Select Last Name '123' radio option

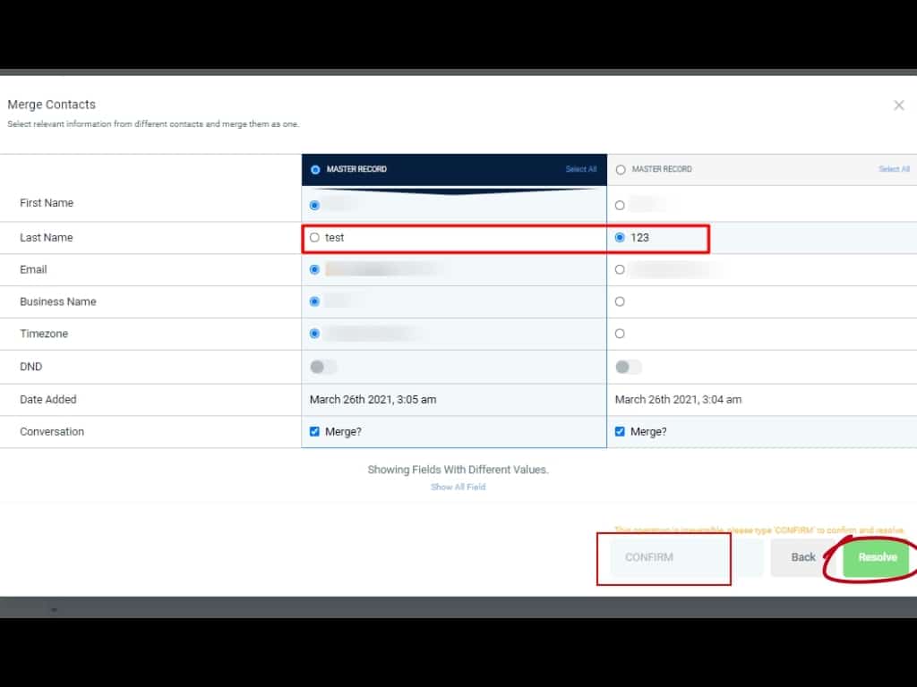pyautogui.click(x=620, y=238)
